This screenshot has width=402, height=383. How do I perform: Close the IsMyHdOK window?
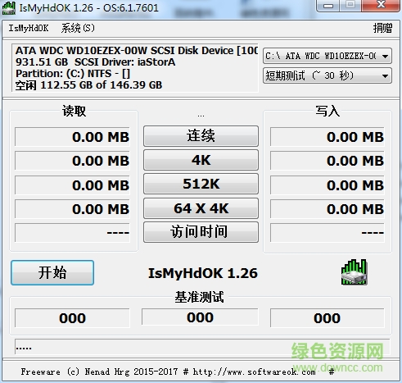pyautogui.click(x=381, y=6)
